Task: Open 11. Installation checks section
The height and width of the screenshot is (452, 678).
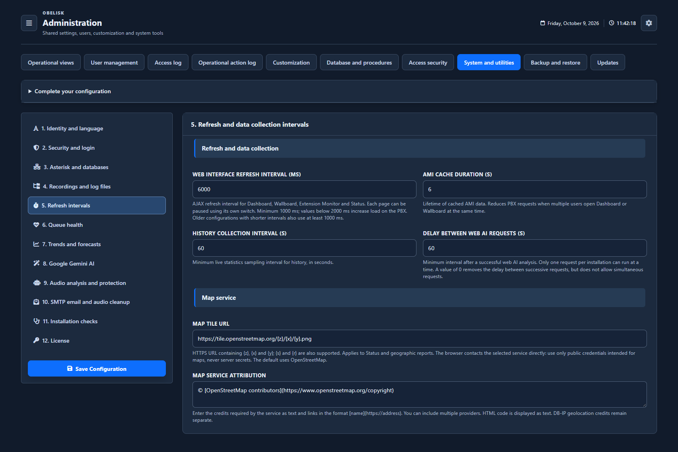Action: (97, 321)
